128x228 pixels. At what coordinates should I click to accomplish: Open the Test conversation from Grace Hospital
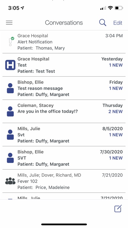[x=64, y=65]
